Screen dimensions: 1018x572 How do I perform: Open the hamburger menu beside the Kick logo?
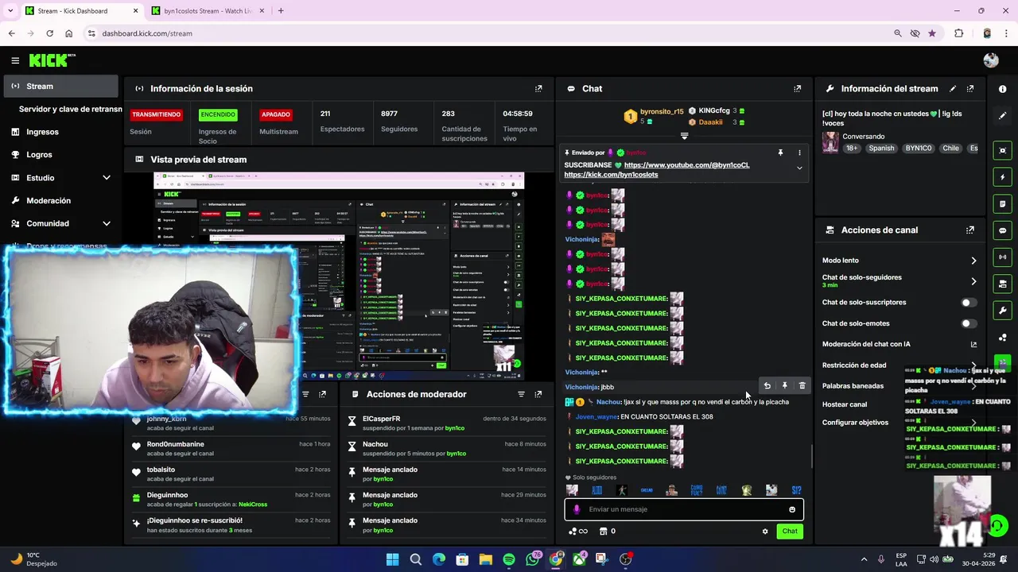click(x=15, y=60)
